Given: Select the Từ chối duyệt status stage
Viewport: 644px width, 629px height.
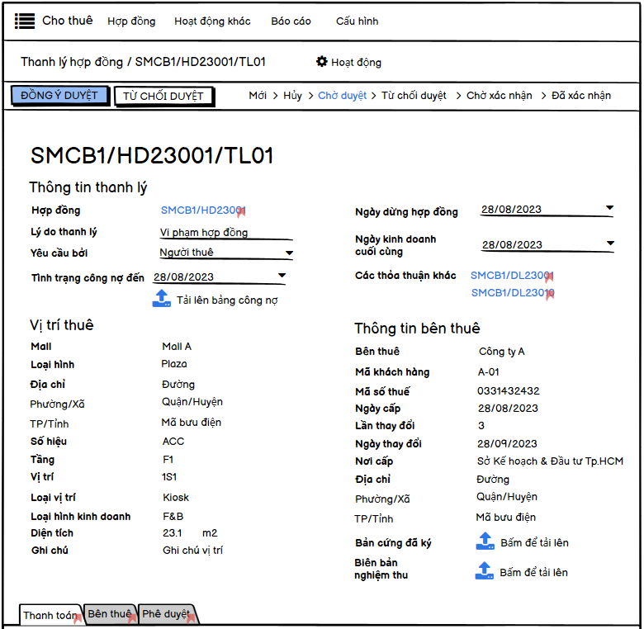Looking at the screenshot, I should coord(414,96).
